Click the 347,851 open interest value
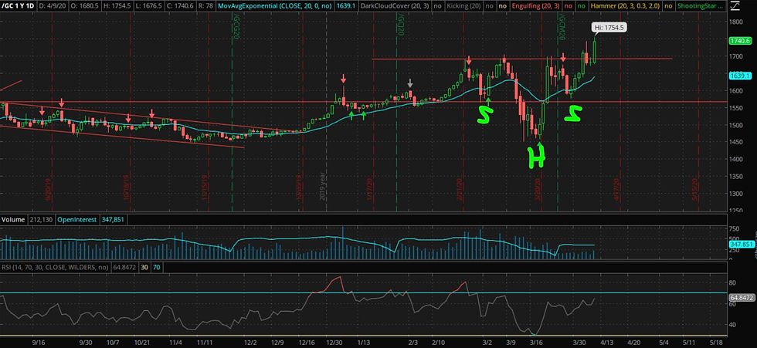 point(113,219)
